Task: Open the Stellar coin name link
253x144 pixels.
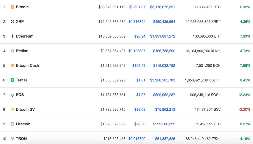Action: (x=22, y=51)
